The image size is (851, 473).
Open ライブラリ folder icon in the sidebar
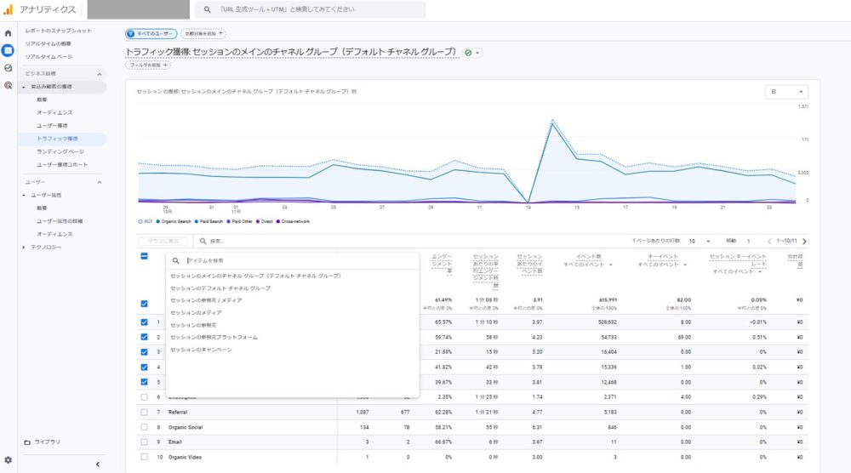27,442
